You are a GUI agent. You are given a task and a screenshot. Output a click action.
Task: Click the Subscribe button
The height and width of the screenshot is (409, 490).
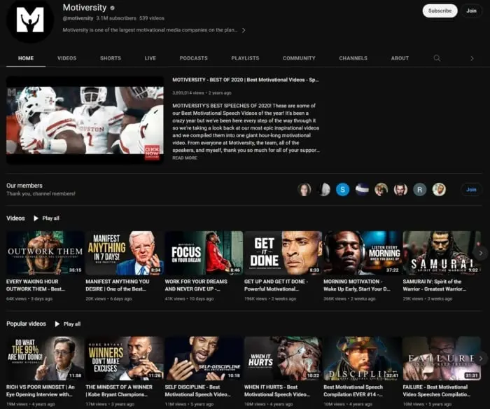(x=440, y=11)
